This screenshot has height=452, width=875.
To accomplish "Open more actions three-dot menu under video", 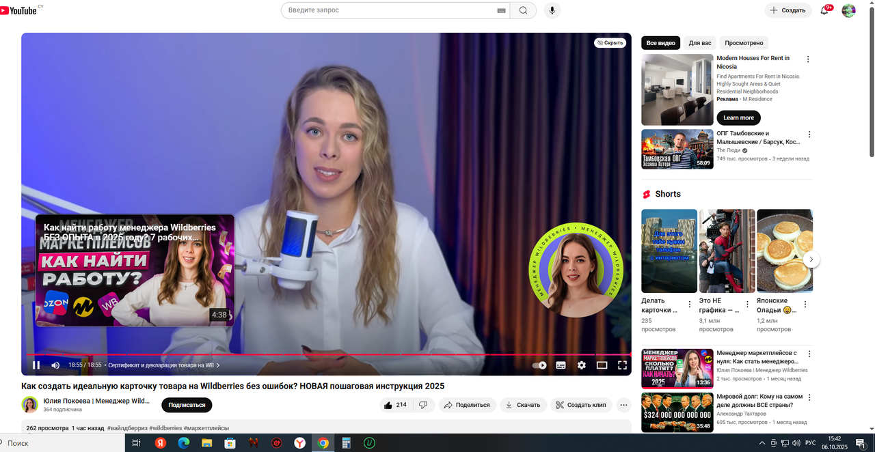I will click(x=623, y=405).
